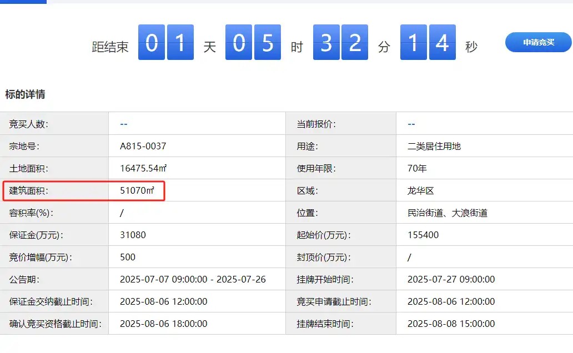
Task: Click the 70年 usage term value
Action: 417,168
